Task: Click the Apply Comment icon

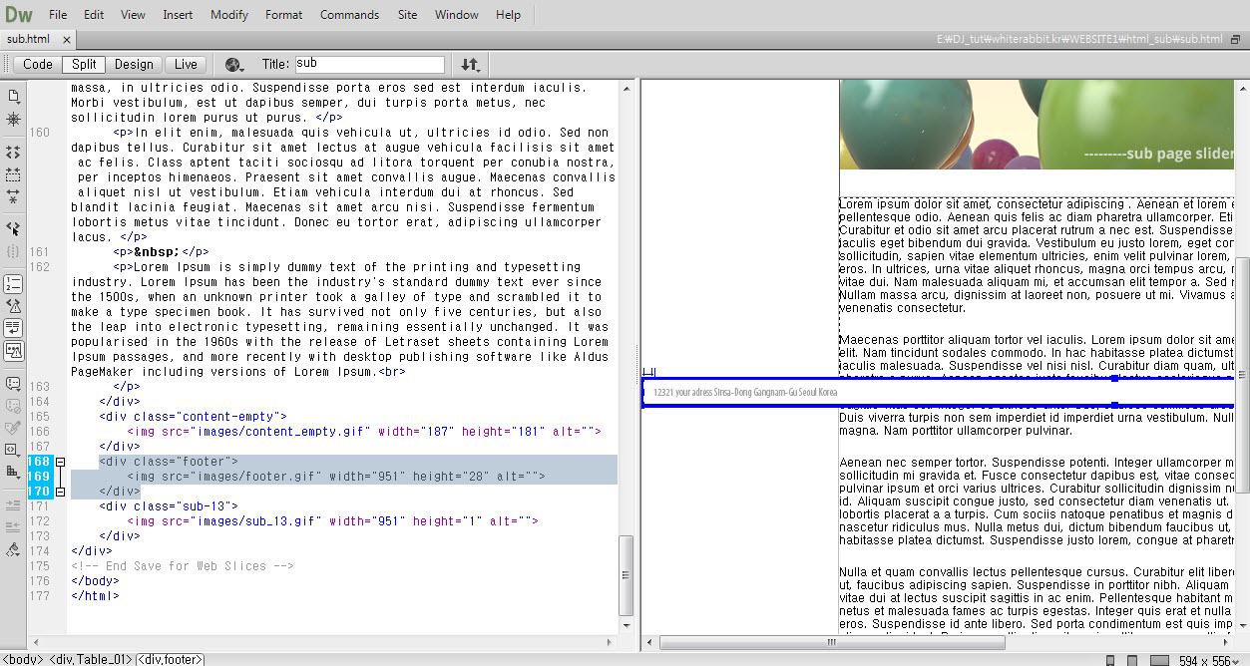Action: tap(13, 384)
